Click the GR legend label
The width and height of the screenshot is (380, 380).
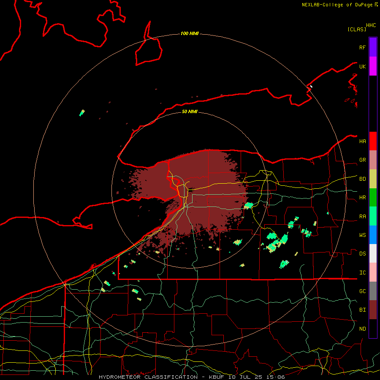click(x=362, y=160)
